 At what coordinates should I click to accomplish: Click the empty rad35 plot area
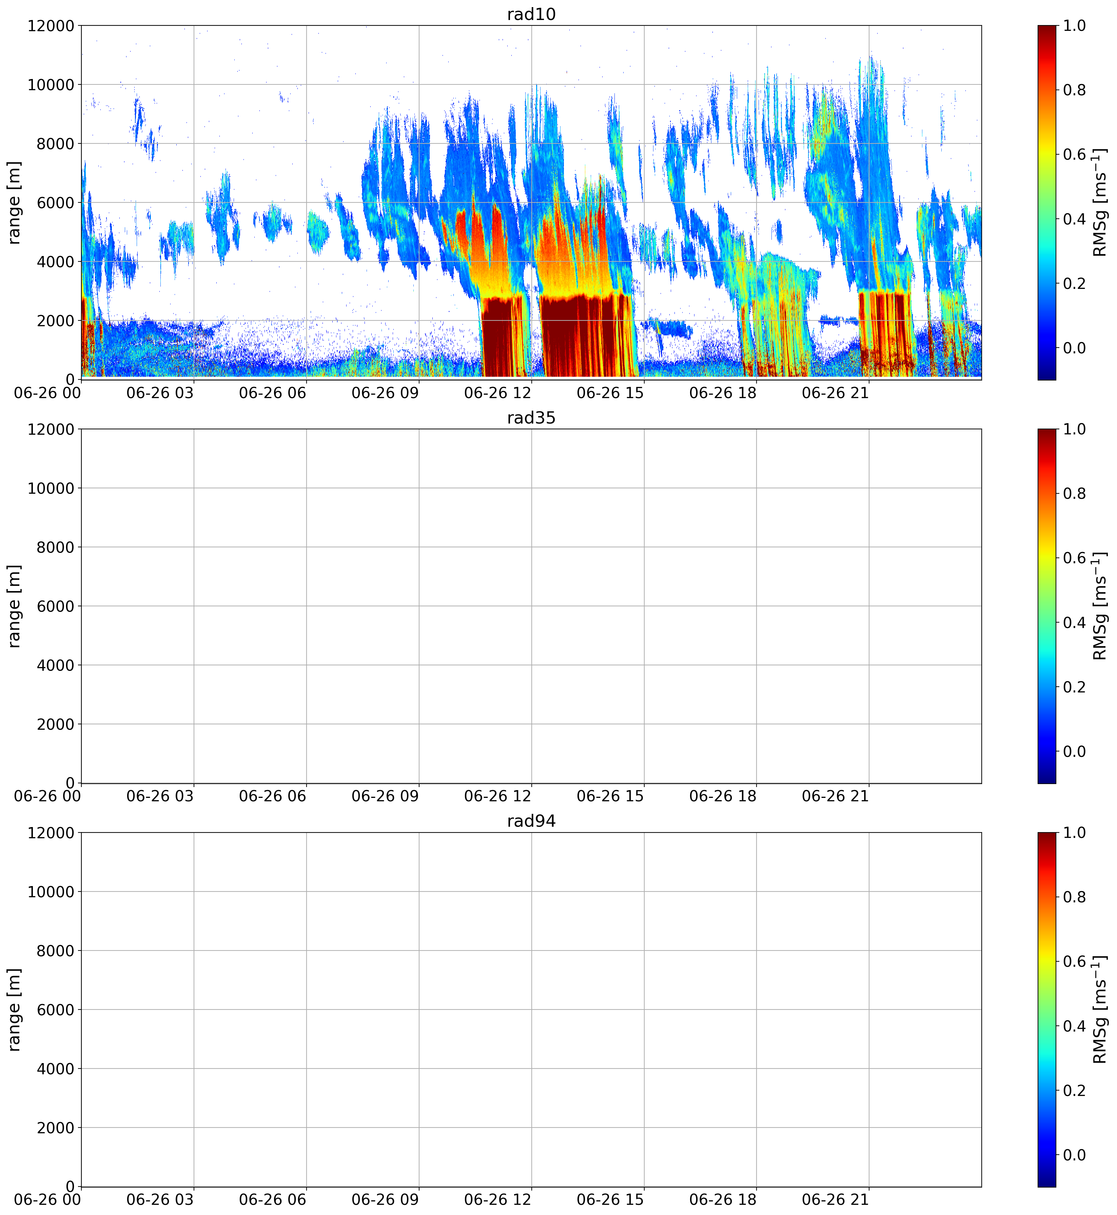(x=531, y=606)
